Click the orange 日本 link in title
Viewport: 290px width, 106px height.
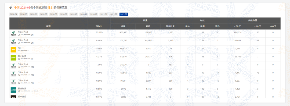pos(50,7)
